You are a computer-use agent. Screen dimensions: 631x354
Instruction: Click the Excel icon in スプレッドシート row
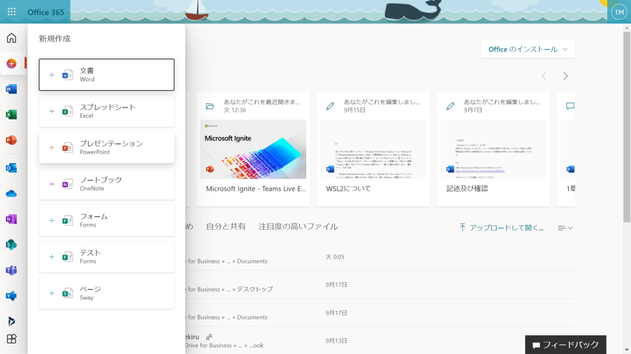(67, 111)
